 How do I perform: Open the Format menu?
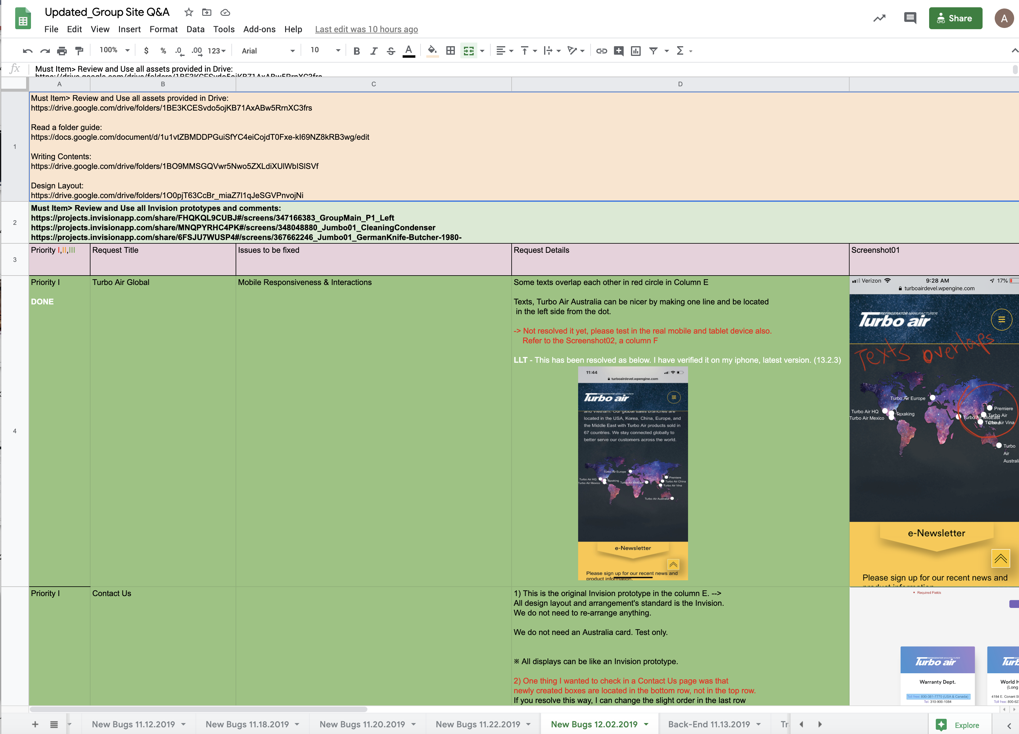coord(163,29)
